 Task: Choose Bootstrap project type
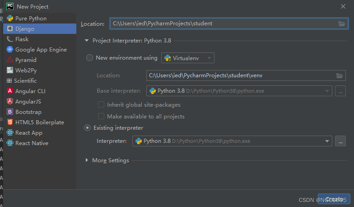40,112
